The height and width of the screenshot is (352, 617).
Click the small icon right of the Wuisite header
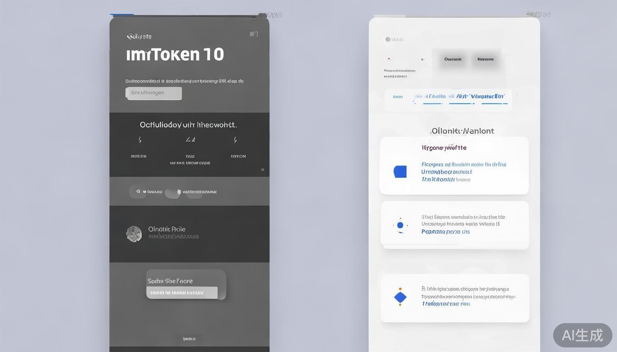click(x=253, y=34)
